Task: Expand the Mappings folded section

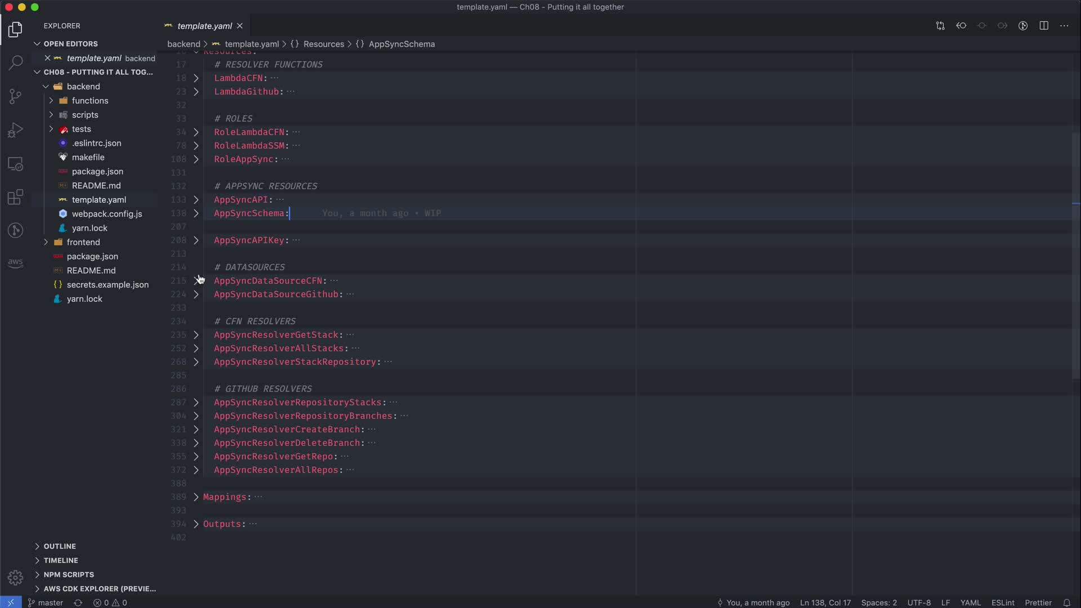Action: pyautogui.click(x=196, y=497)
